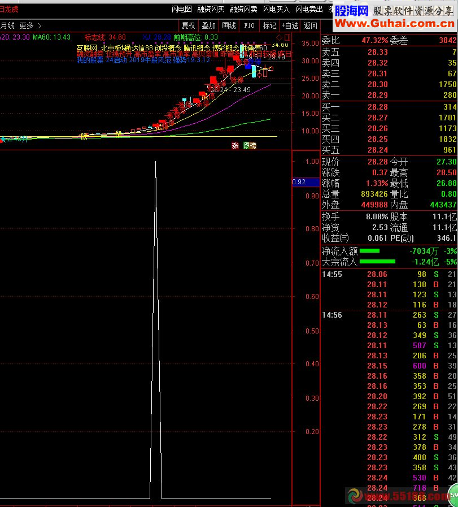Click the 净流入额 green bar
Screen dimensions: 458x507
point(369,251)
